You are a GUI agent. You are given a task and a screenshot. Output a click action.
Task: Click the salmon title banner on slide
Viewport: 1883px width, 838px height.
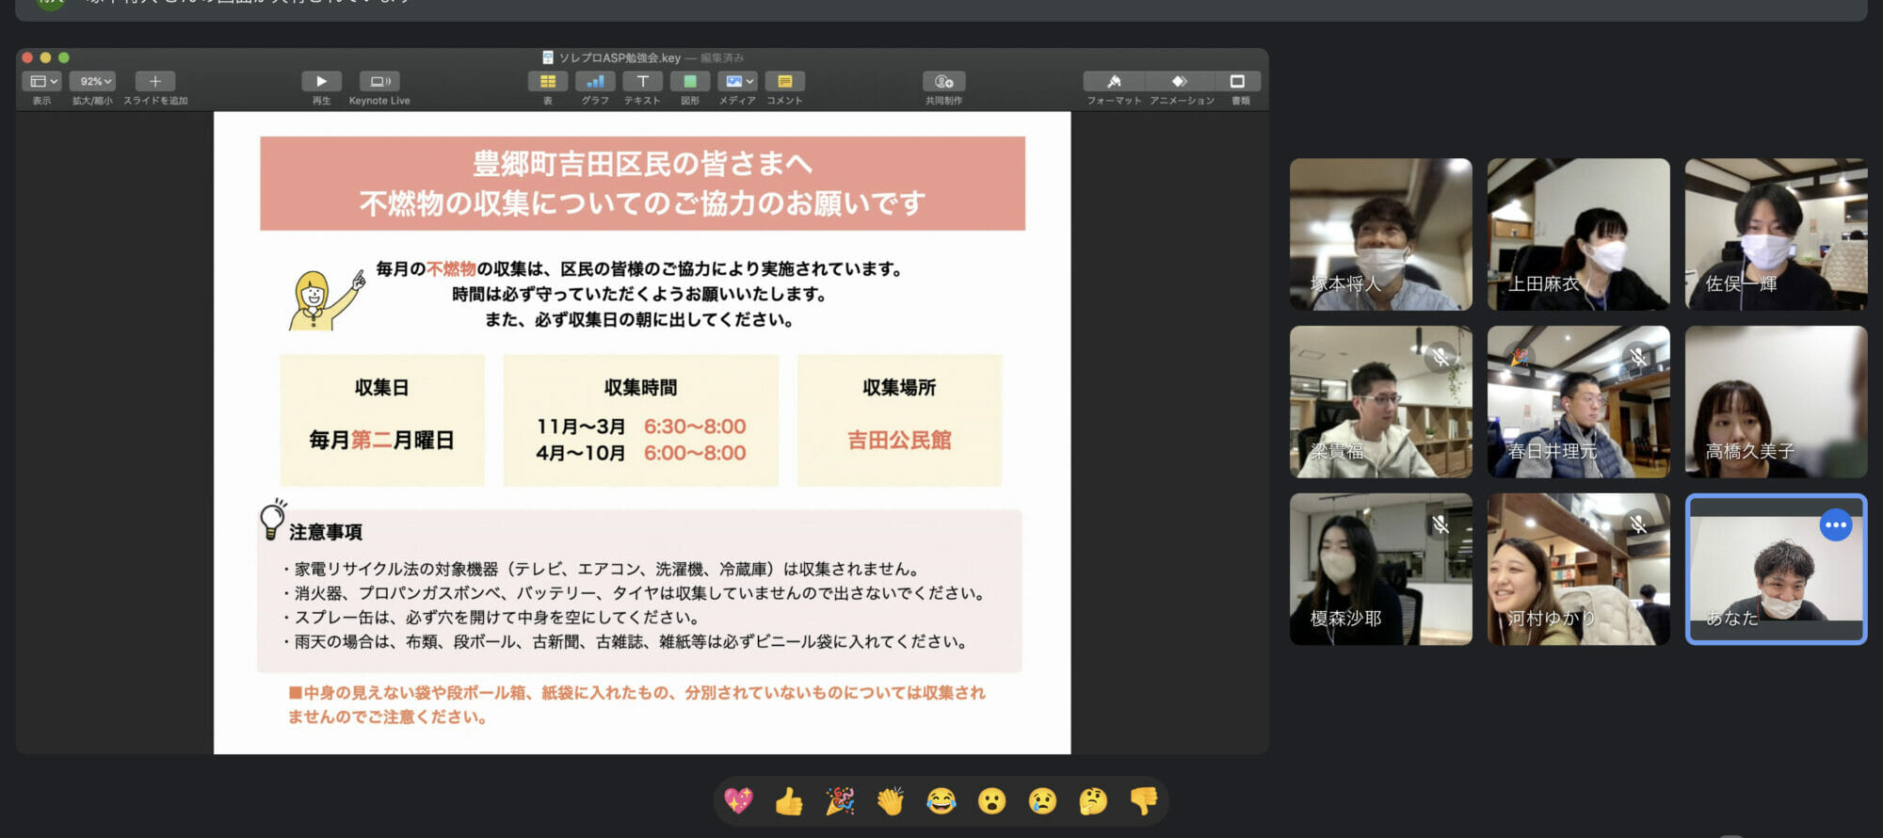point(642,184)
